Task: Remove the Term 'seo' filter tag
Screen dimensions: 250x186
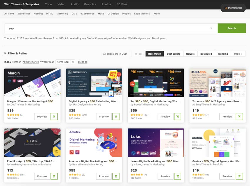Action: click(x=73, y=62)
